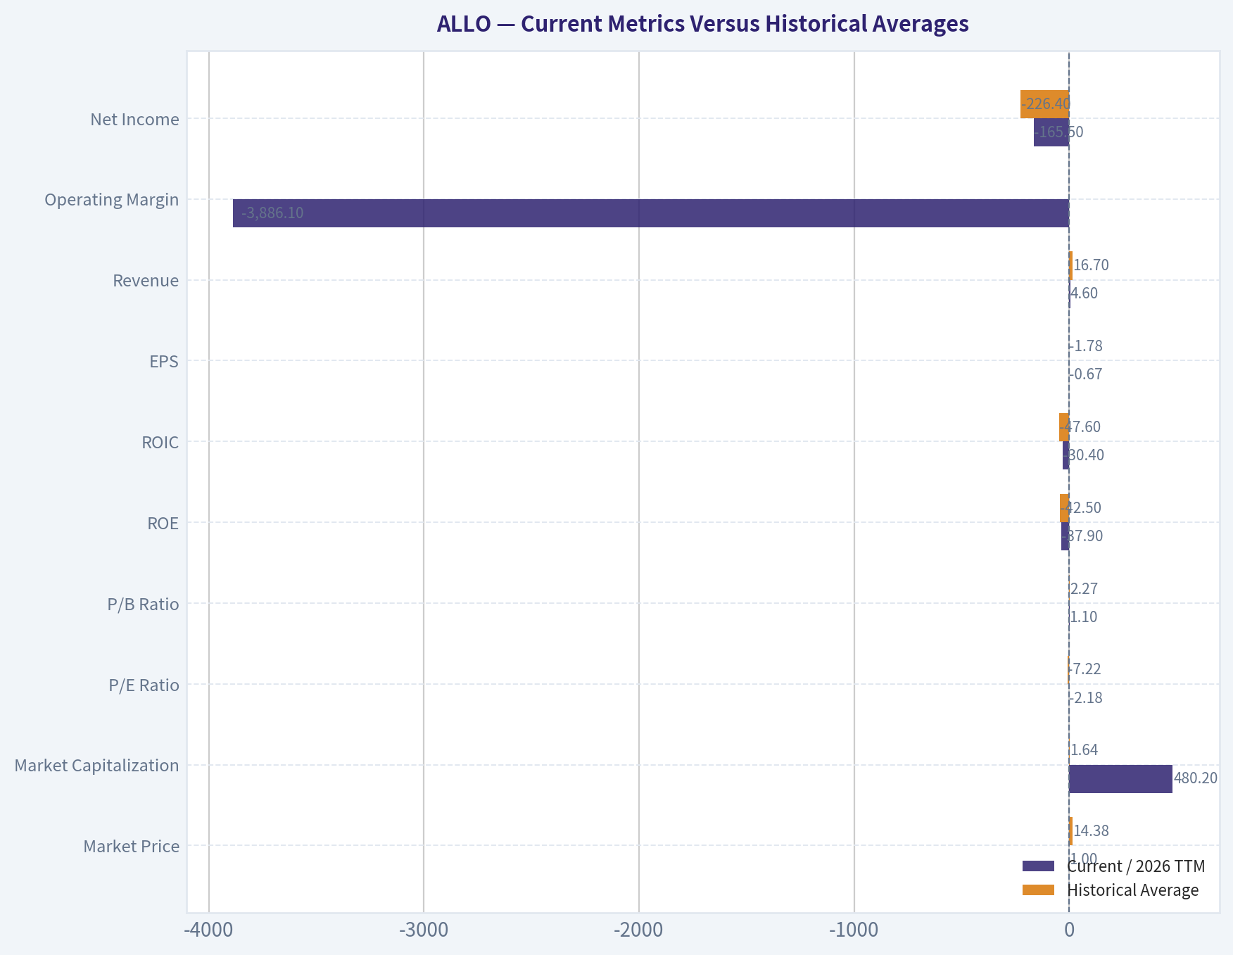Screen dimensions: 1233x955
Task: Click the '480.20' value label
Action: [1196, 778]
